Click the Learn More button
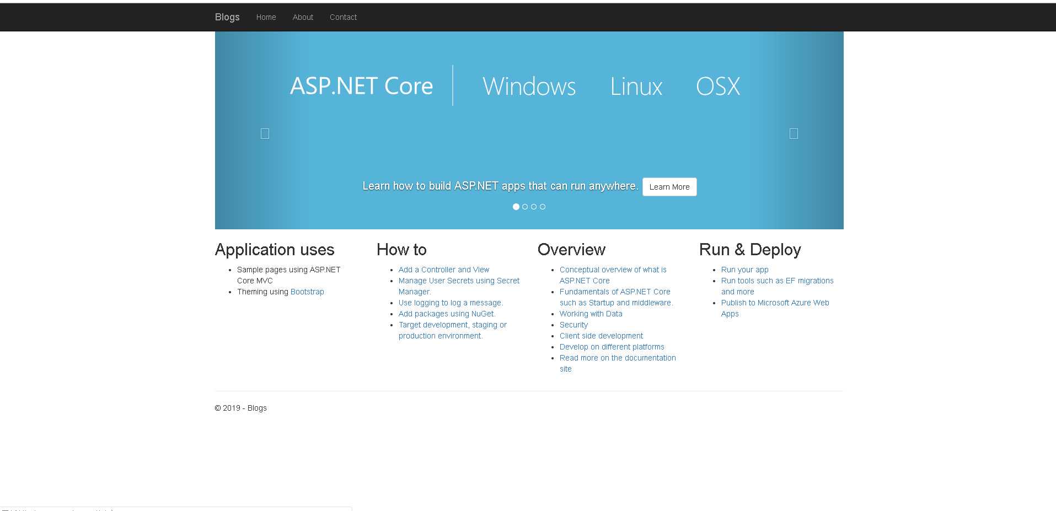1056x511 pixels. point(669,187)
